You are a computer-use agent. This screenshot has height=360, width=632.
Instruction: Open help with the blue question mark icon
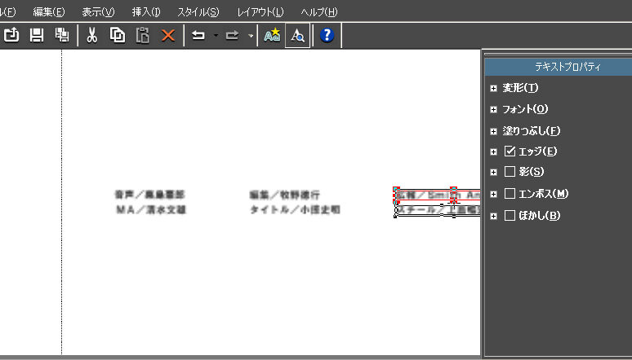[x=327, y=36]
